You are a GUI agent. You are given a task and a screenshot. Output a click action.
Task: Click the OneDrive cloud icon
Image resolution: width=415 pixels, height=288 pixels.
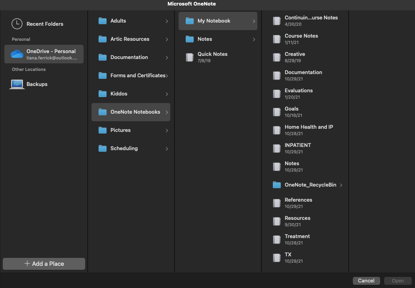coord(17,54)
